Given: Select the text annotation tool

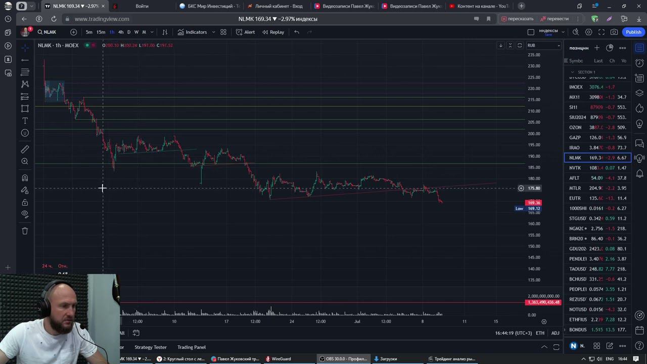Looking at the screenshot, I should [x=25, y=121].
